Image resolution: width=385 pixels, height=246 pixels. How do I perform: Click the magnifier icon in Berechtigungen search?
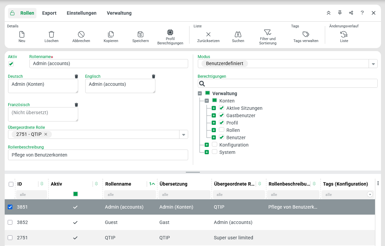(202, 84)
